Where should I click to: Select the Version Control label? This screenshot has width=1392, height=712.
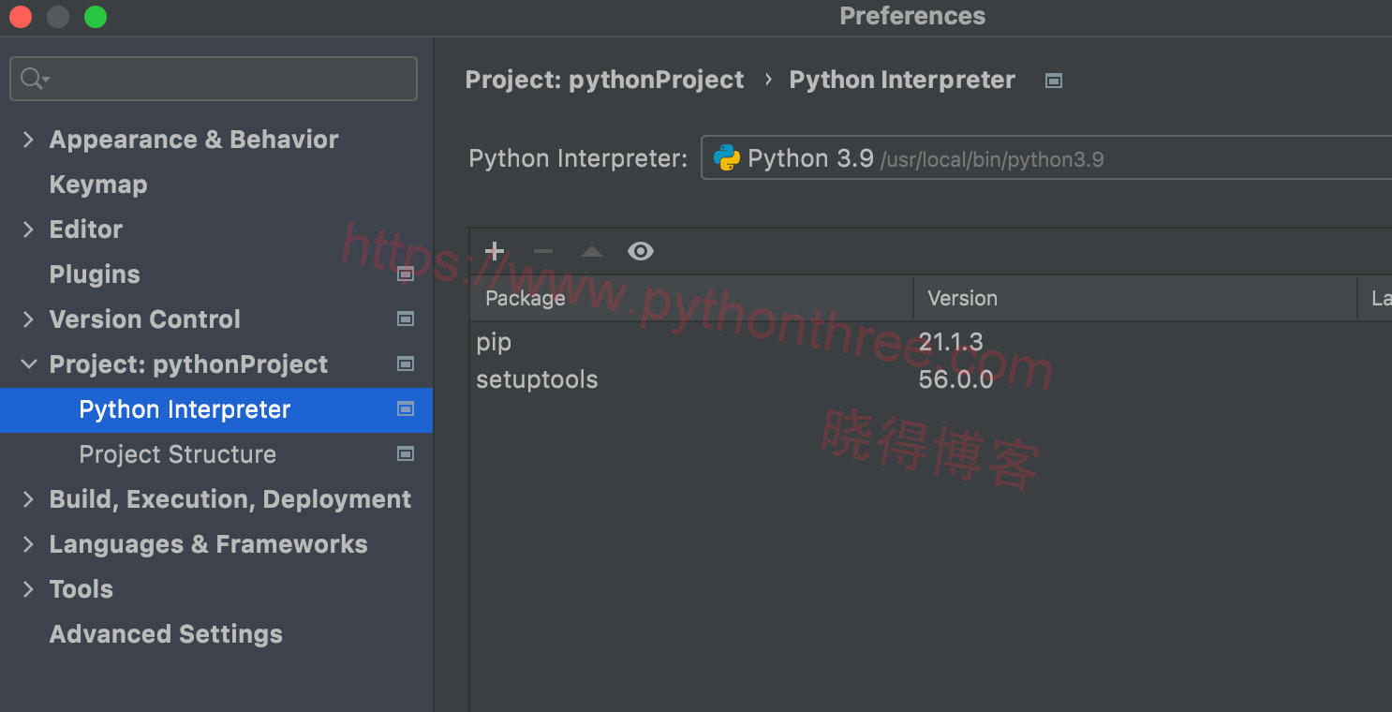point(145,319)
